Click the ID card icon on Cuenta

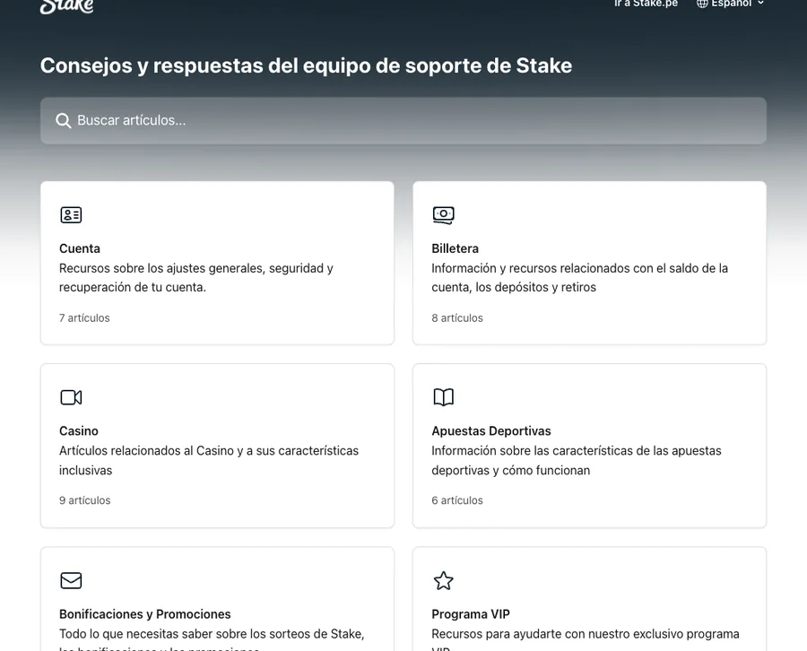[71, 214]
